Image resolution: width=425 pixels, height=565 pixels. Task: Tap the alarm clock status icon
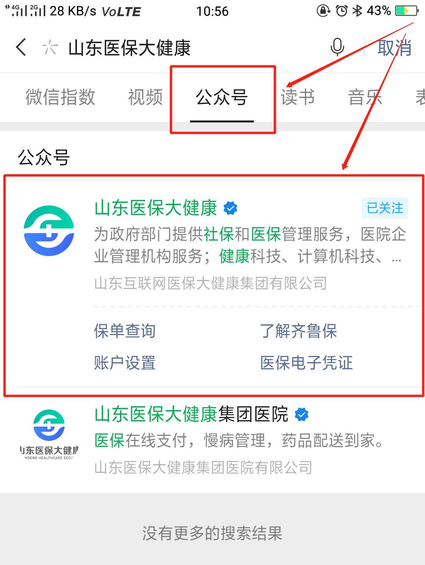coord(342,11)
